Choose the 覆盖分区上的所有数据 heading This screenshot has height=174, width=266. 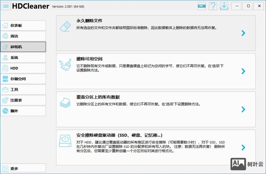pos(98,97)
